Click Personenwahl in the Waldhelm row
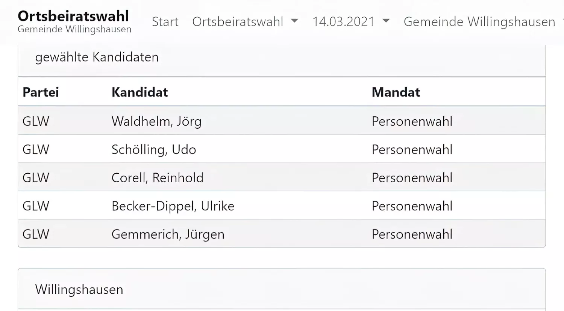 412,121
